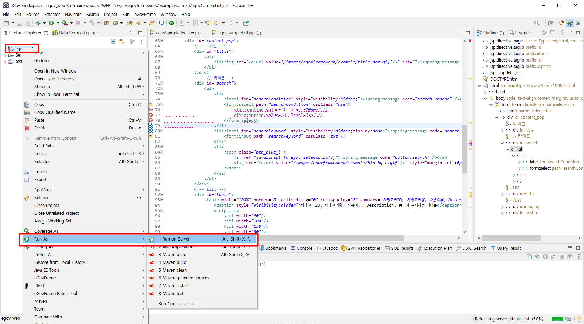The height and width of the screenshot is (324, 584).
Task: Open the Console tab
Action: click(x=301, y=248)
